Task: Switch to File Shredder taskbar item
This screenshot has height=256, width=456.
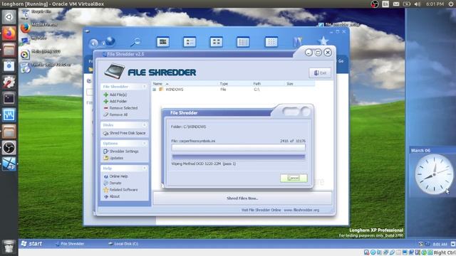Action: click(70, 244)
